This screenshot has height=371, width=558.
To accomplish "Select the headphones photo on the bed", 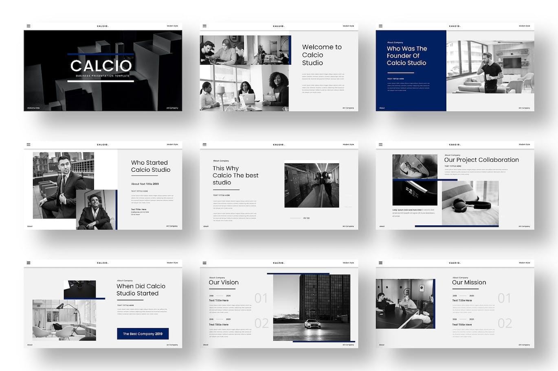I will coord(470,203).
